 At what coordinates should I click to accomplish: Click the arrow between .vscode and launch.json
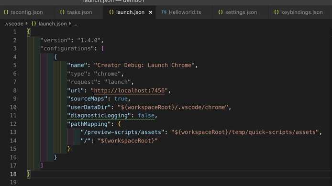[x=27, y=23]
